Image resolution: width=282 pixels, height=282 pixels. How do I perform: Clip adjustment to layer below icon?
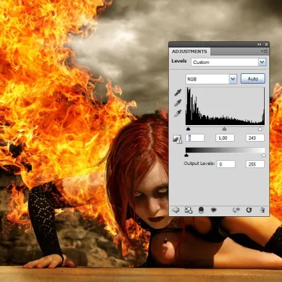[201, 210]
